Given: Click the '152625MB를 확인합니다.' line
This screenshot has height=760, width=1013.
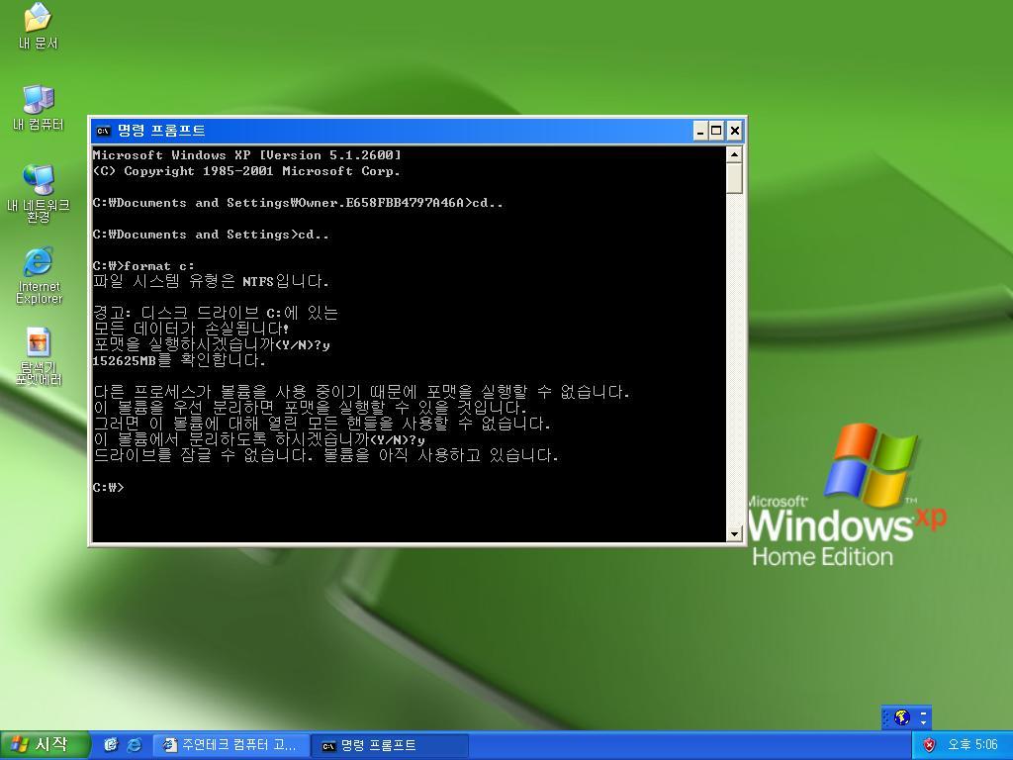Looking at the screenshot, I should [x=179, y=360].
